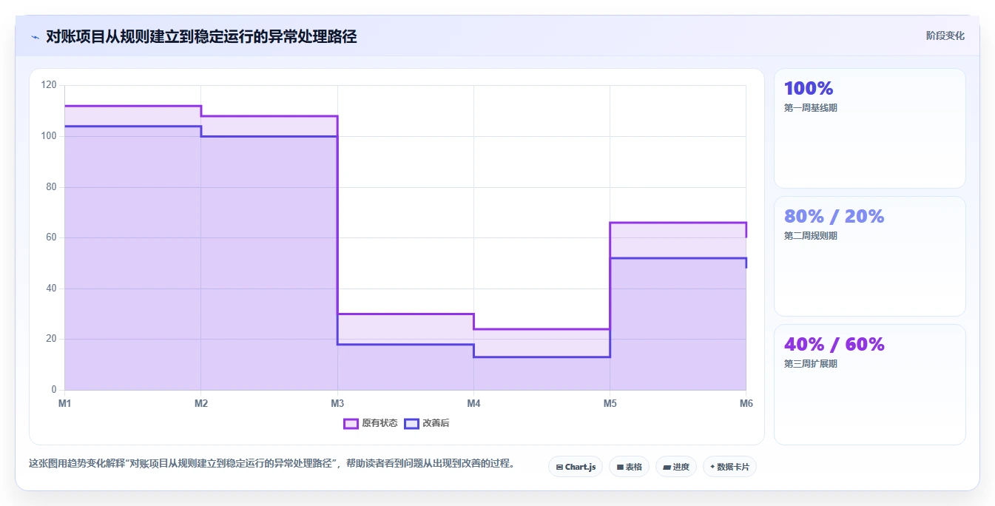Viewport: 995px width, 506px height.
Task: Select the 数据卡片 tag chip
Action: pyautogui.click(x=729, y=467)
